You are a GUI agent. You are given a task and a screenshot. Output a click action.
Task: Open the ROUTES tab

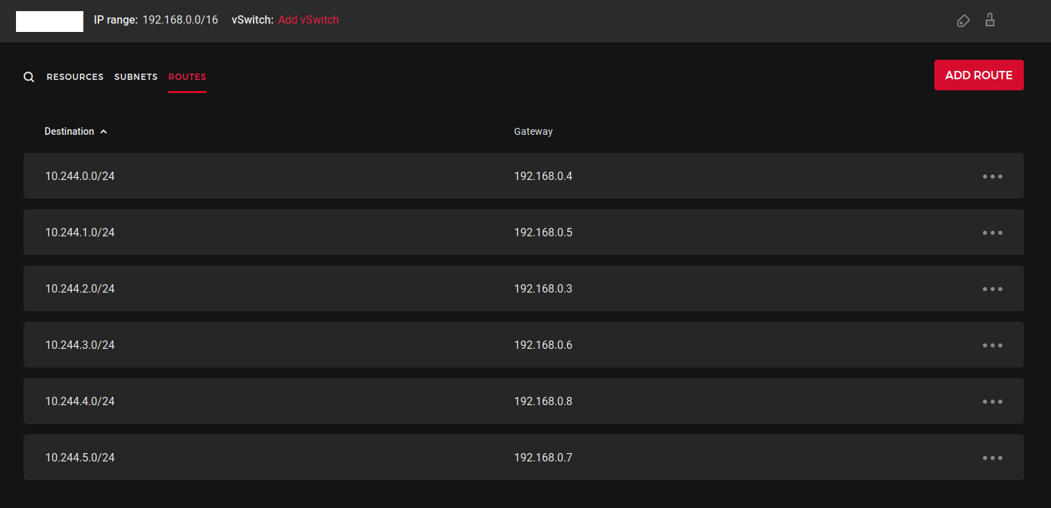pos(187,76)
